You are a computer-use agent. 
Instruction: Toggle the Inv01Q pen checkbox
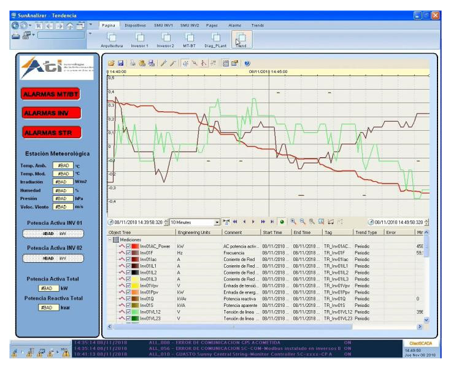[129, 299]
